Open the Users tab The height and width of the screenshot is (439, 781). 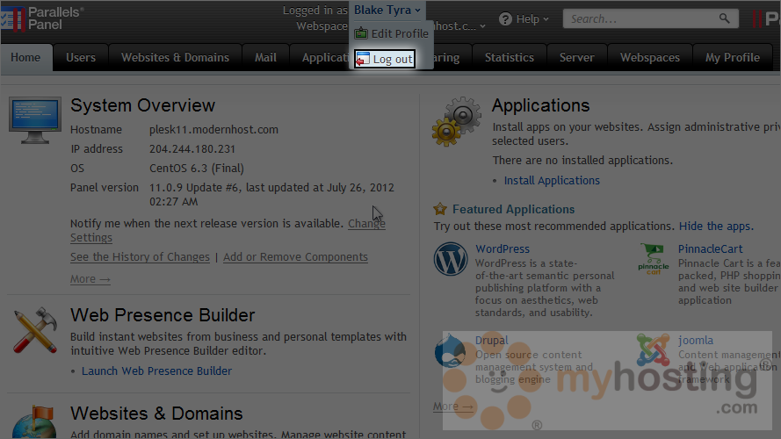pos(81,57)
